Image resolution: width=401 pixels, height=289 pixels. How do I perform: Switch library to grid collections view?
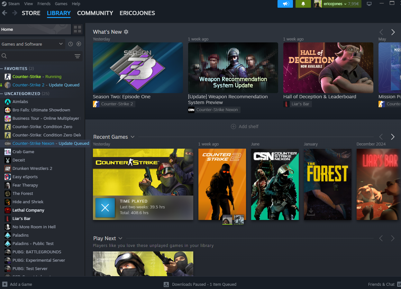[77, 29]
